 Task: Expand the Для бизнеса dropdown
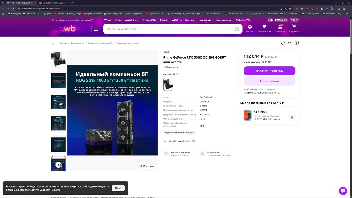point(224,20)
